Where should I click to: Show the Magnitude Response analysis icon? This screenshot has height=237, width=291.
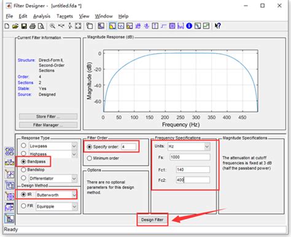[x=112, y=26]
